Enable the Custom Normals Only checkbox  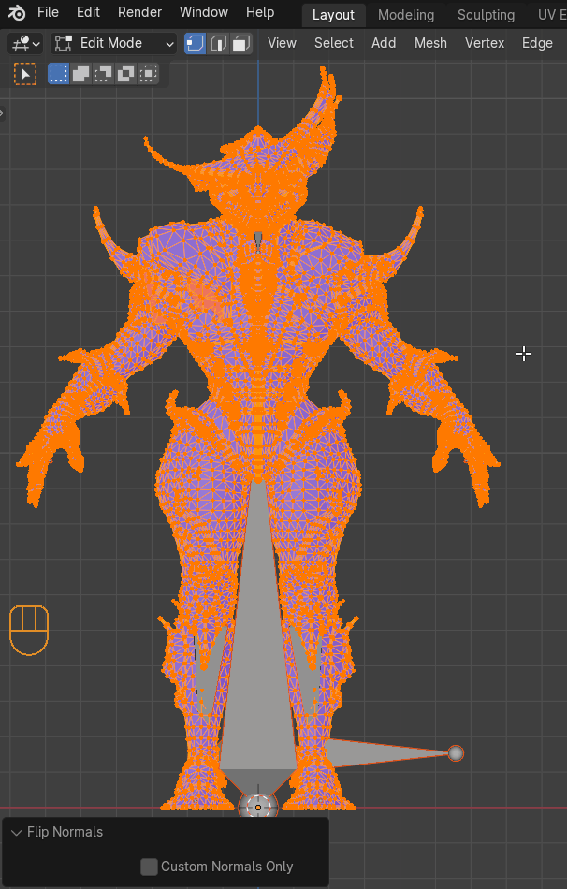pyautogui.click(x=149, y=867)
